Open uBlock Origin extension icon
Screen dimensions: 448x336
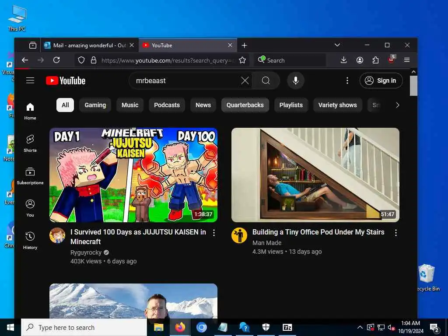click(x=392, y=59)
